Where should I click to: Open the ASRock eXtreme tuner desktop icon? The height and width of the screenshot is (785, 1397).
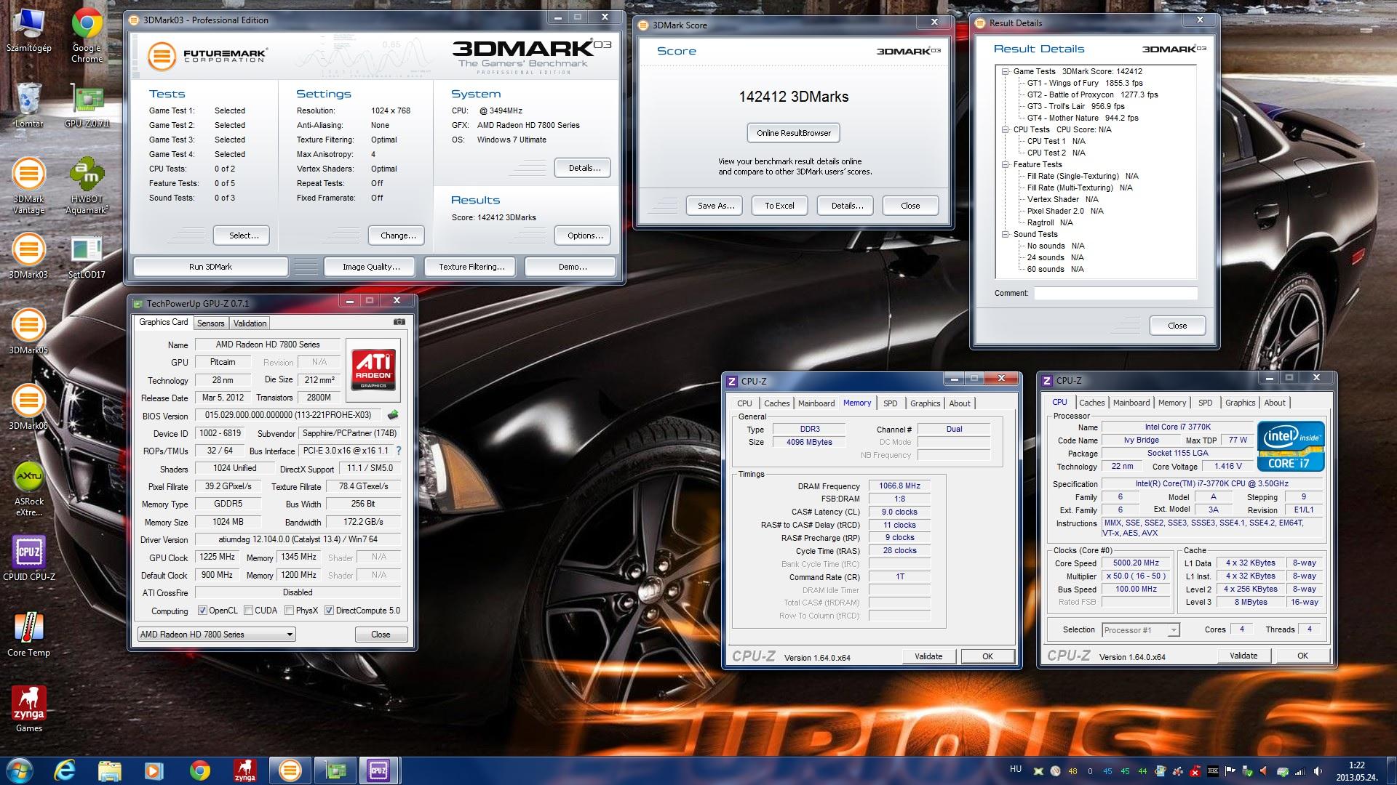(x=29, y=477)
